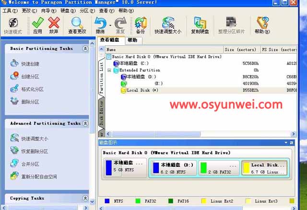This screenshot has height=210, width=307.
Task: Click the dark green FAT16 legend swatch
Action: [171, 201]
